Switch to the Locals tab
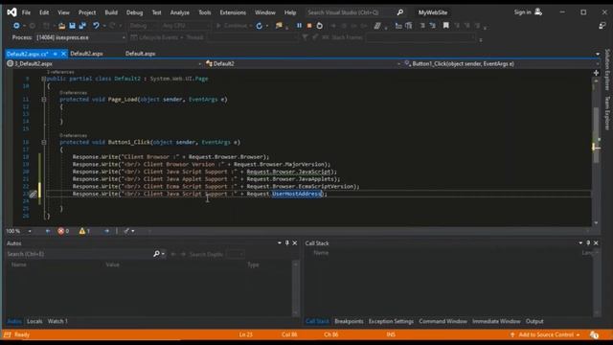This screenshot has width=613, height=345. pos(34,321)
